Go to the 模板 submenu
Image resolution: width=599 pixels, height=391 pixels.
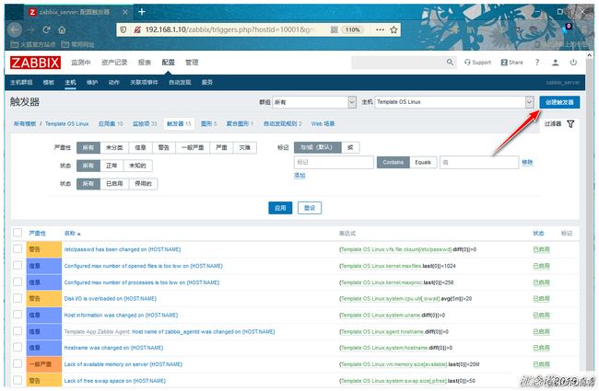coord(49,83)
